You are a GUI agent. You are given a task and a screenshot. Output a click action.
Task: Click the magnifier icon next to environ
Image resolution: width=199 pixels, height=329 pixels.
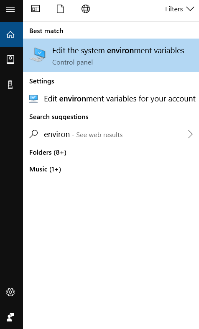(33, 134)
